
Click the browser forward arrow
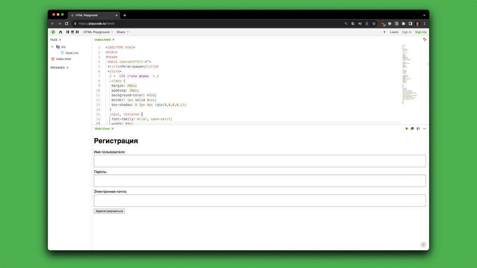pyautogui.click(x=60, y=23)
